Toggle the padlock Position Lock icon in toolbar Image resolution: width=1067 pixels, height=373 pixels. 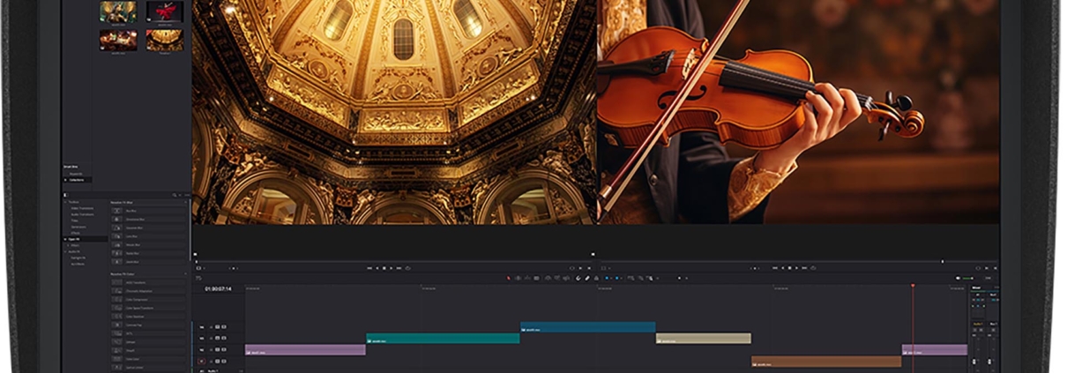tap(596, 278)
